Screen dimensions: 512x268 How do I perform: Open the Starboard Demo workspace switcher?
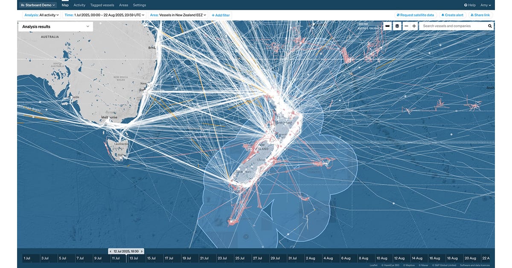(38, 5)
